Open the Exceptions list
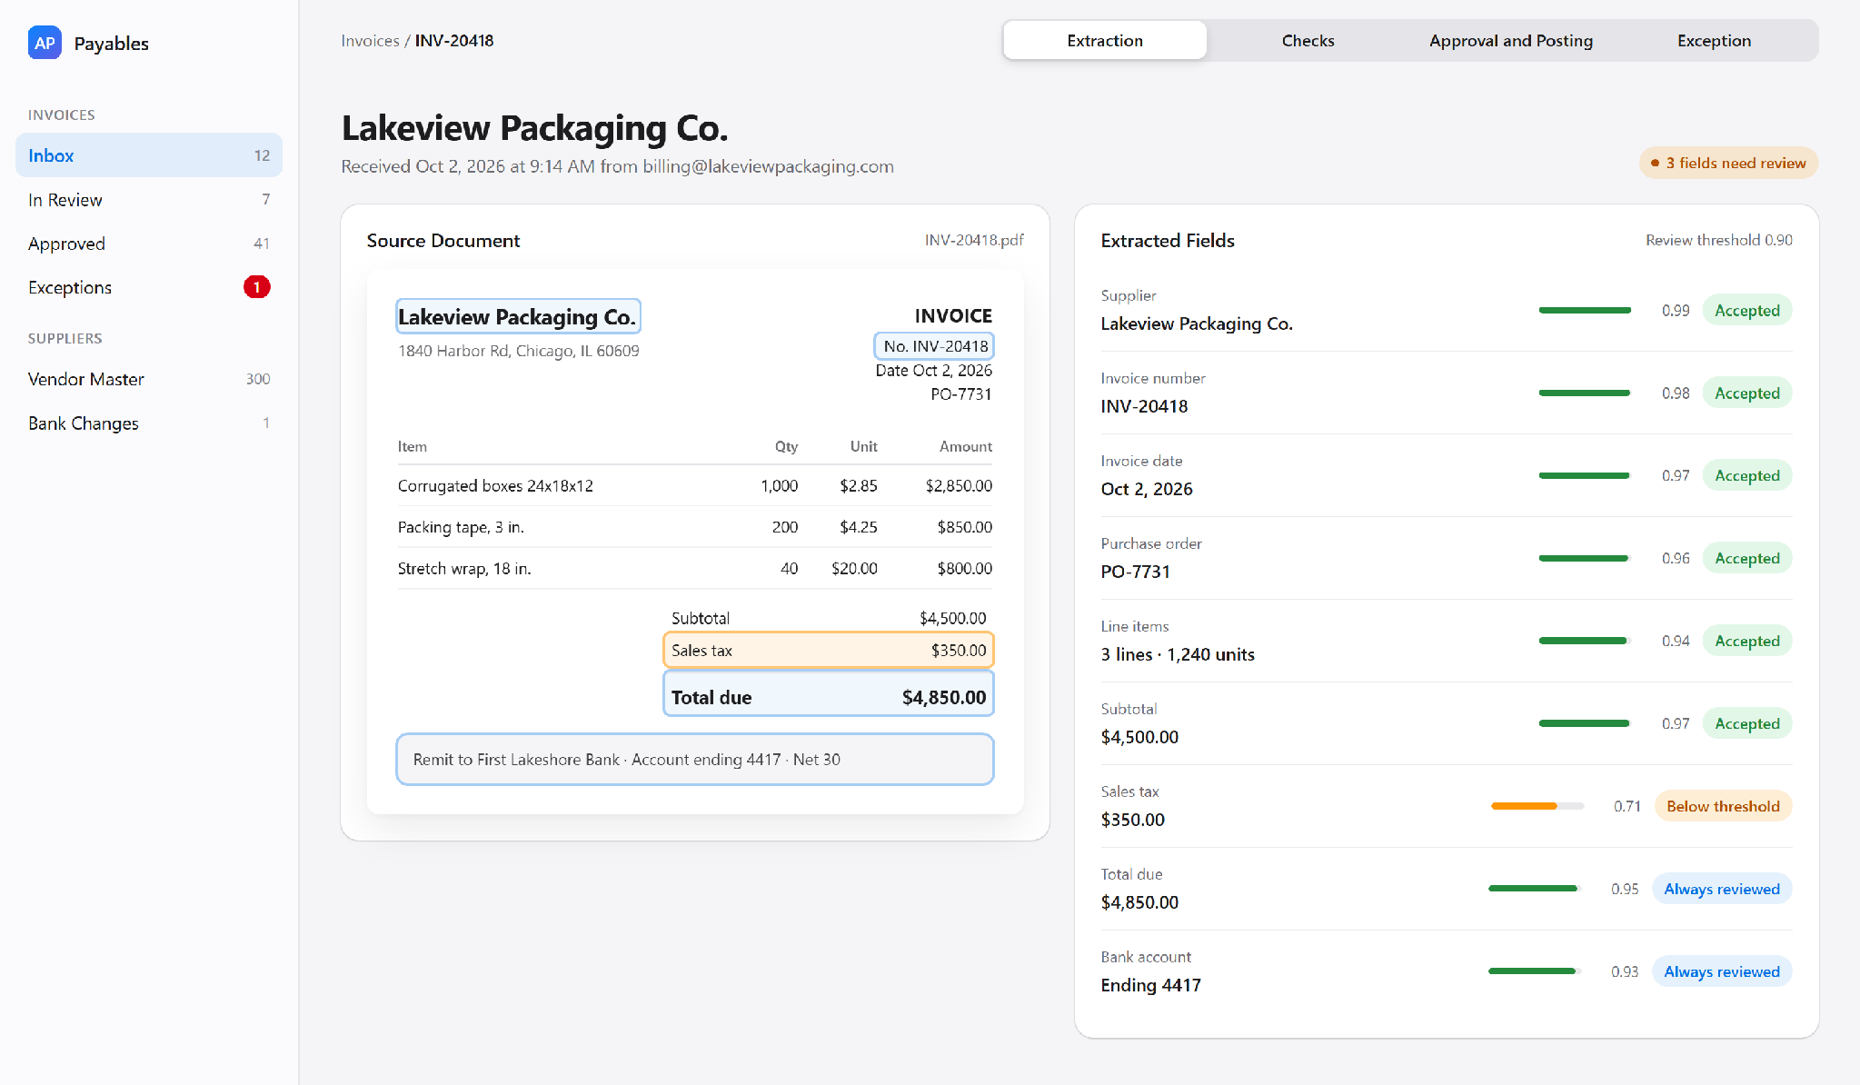This screenshot has width=1860, height=1085. 149,287
